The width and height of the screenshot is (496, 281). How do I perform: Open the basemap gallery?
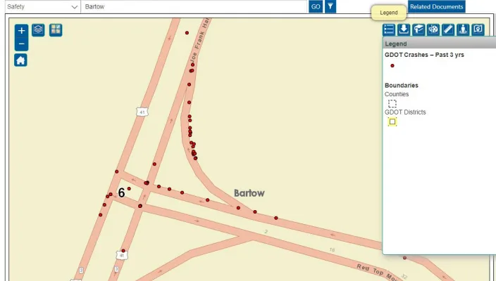point(56,30)
